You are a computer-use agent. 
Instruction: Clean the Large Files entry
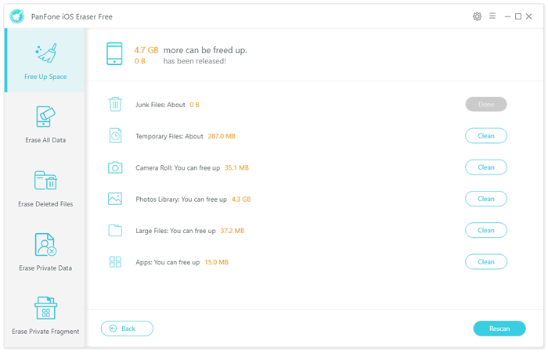(x=486, y=230)
